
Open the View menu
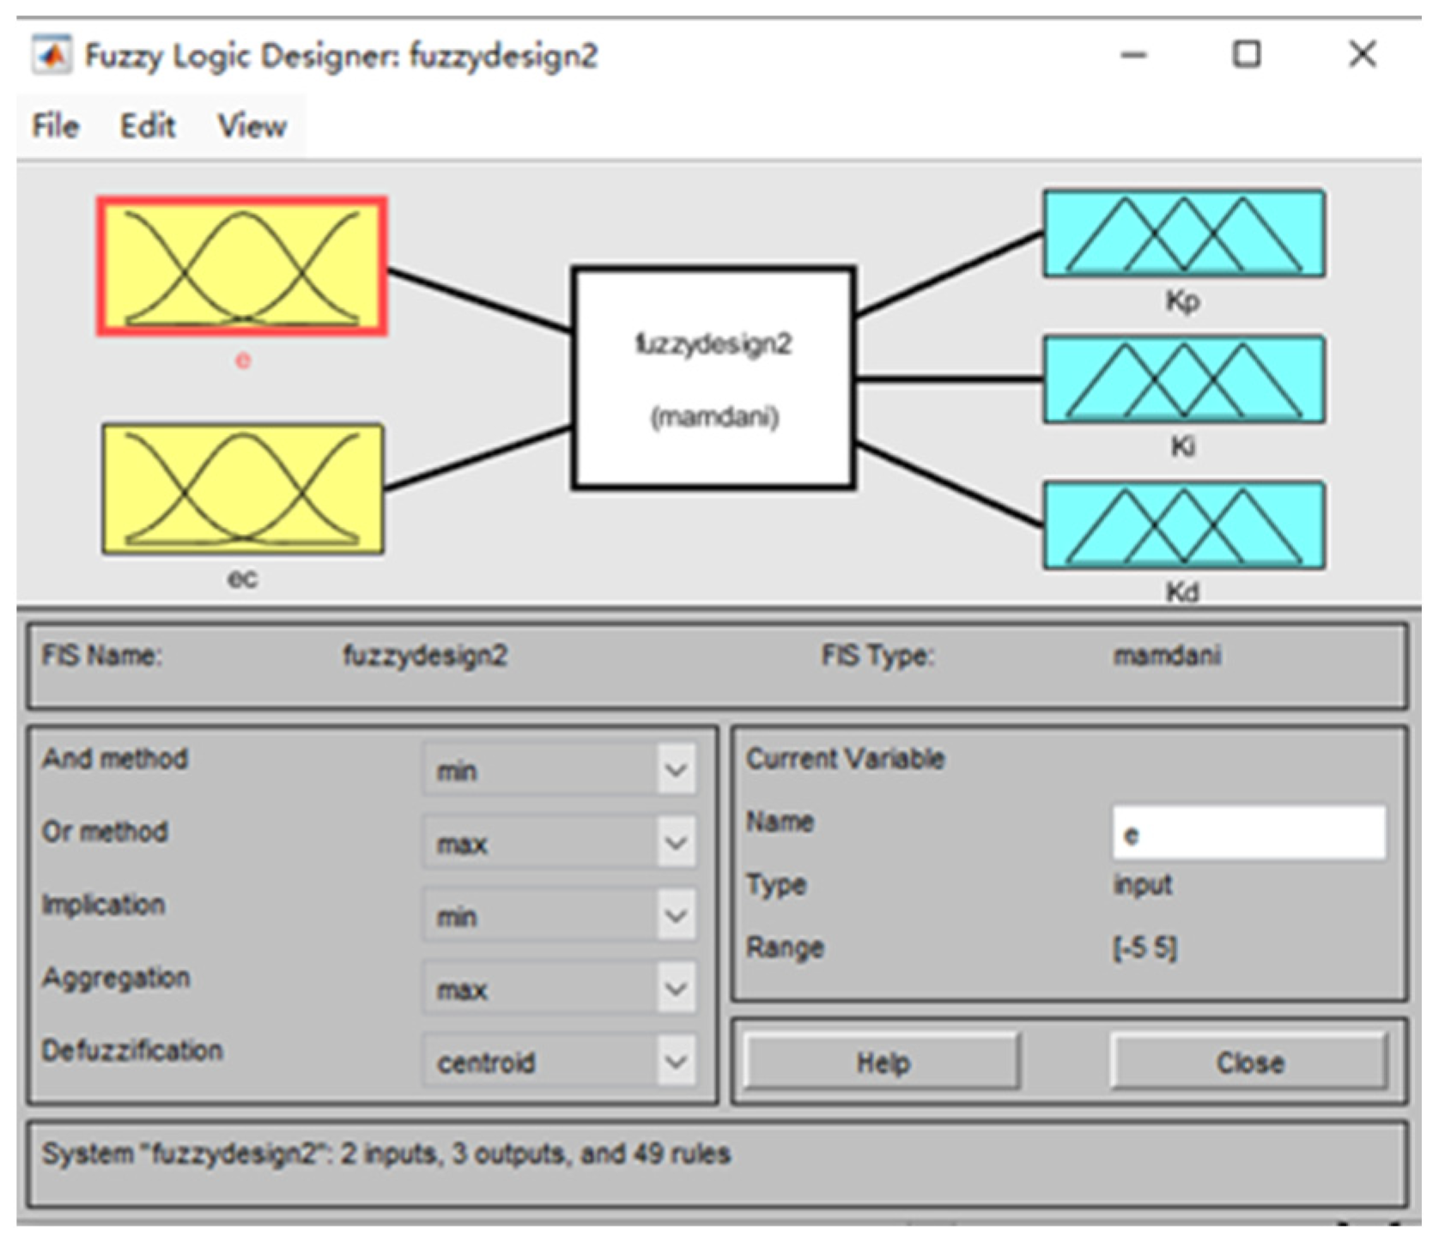[x=252, y=126]
